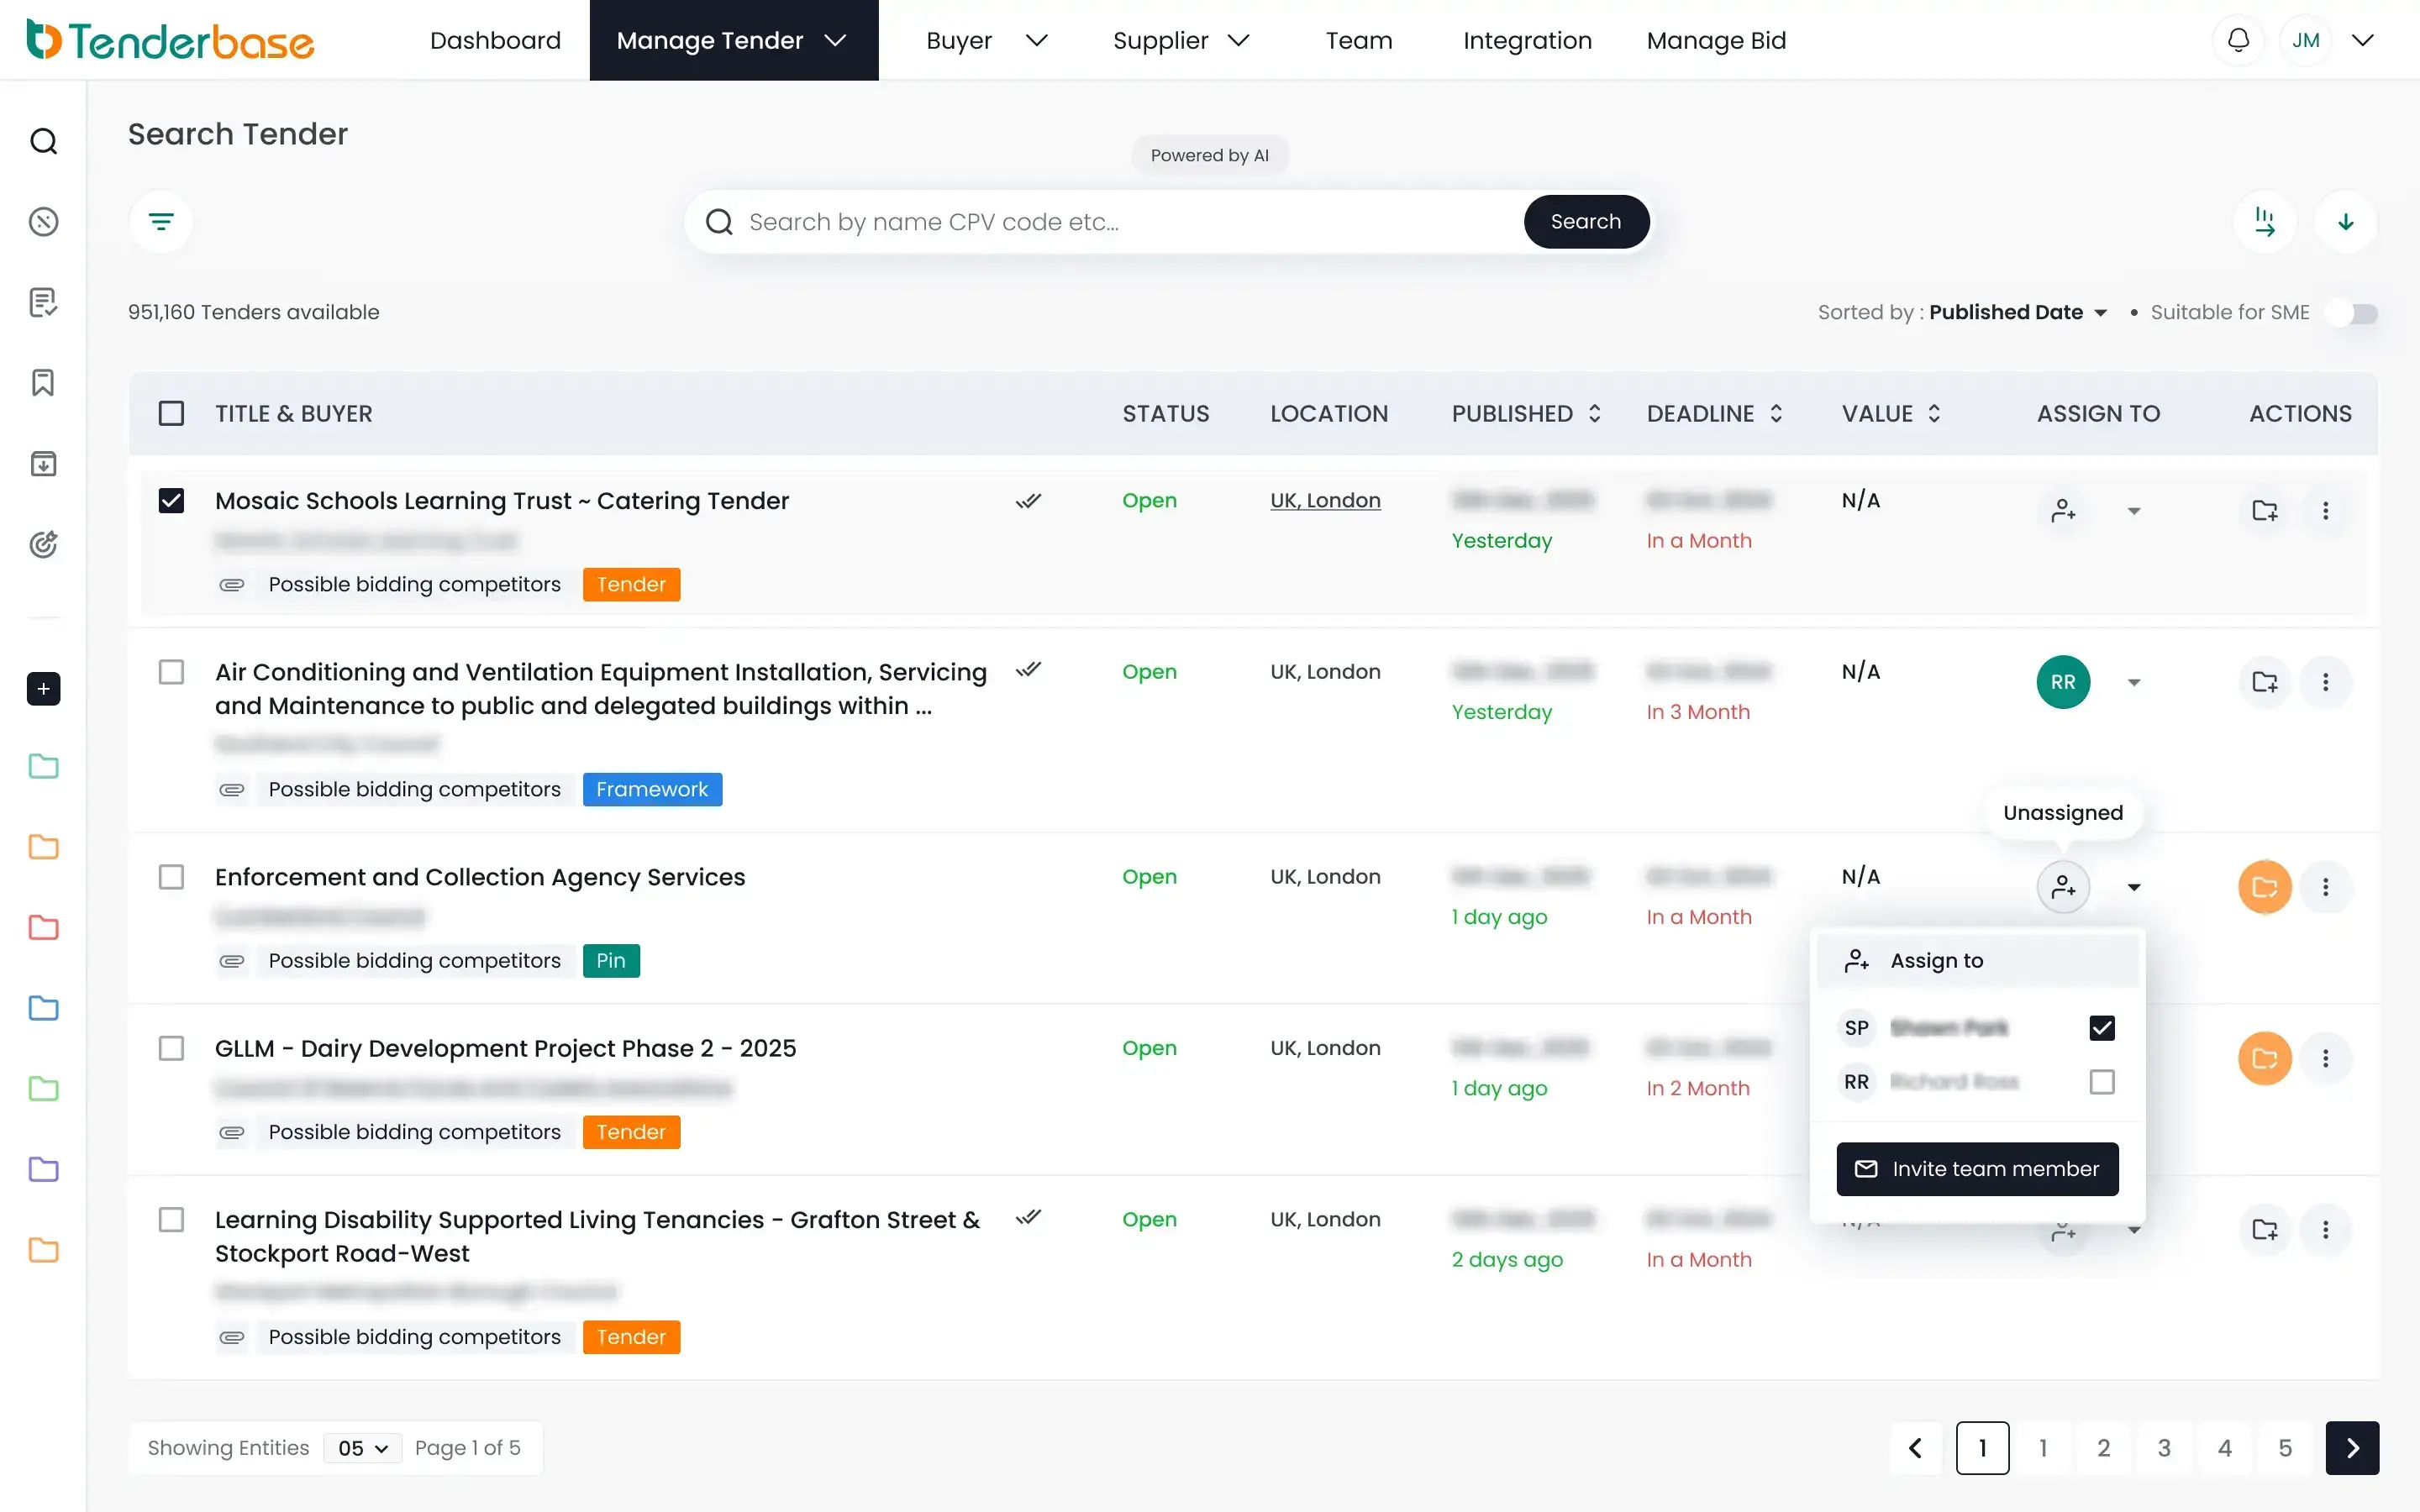Click the bookmark icon in sidebar
The height and width of the screenshot is (1512, 2420).
click(x=43, y=382)
